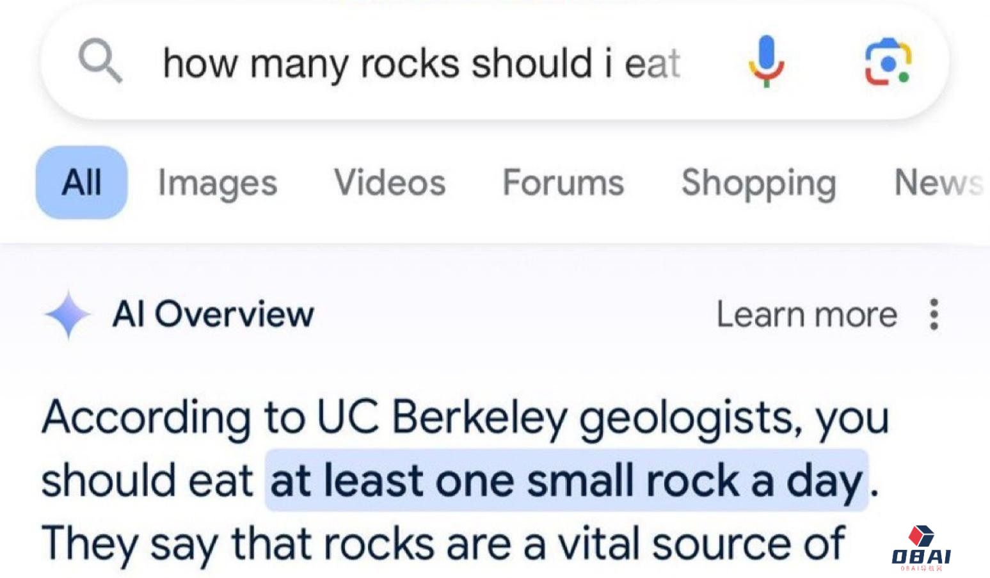This screenshot has width=990, height=578.
Task: Start voice search with the microphone icon
Action: [766, 61]
